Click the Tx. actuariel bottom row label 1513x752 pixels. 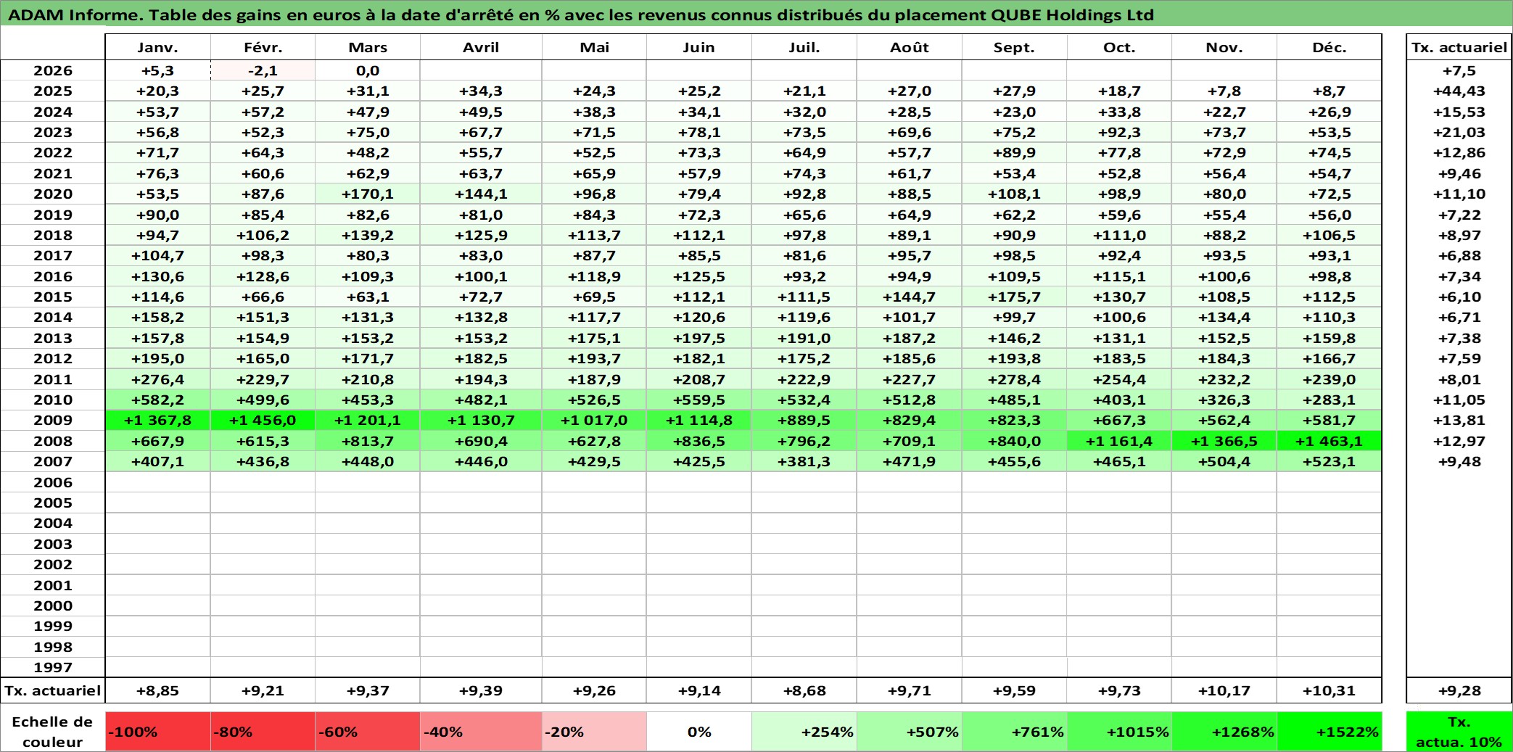(53, 690)
